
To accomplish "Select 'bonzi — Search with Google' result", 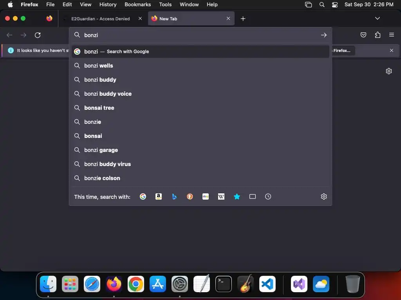I will pyautogui.click(x=200, y=52).
